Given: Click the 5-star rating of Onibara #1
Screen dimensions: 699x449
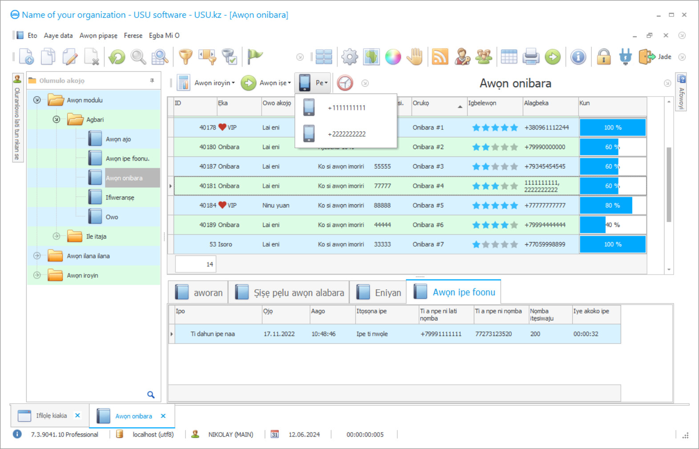Looking at the screenshot, I should coord(495,128).
